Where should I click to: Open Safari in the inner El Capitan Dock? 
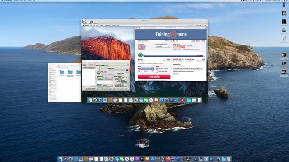click(x=100, y=100)
